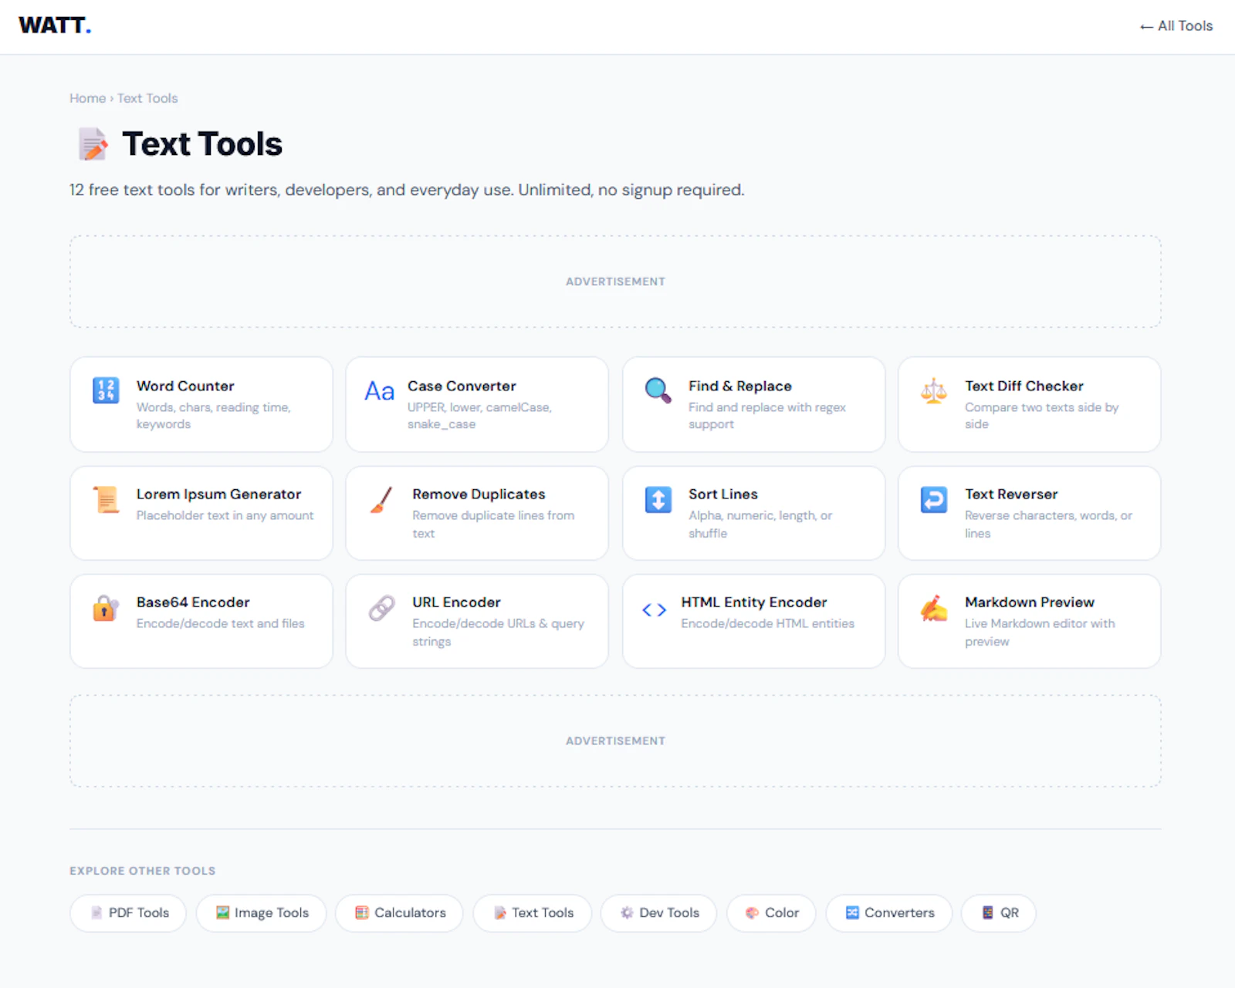Open the HTML Entity Encoder title

tap(754, 602)
